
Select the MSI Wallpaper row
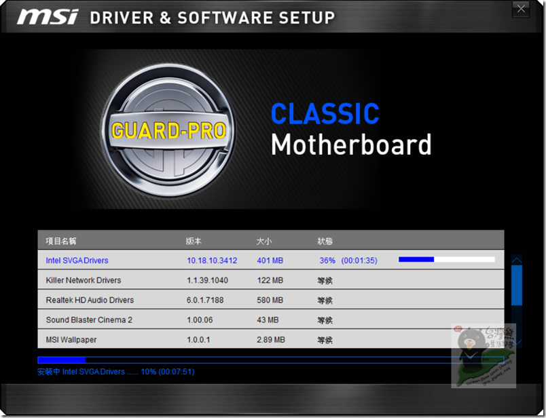[x=270, y=339]
